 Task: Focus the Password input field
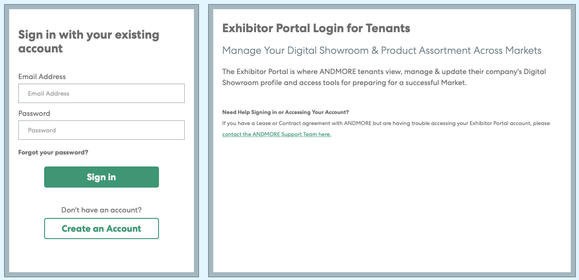101,130
